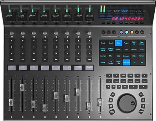Tap the Notes pad
This screenshot has height=121, width=156.
(118, 50)
